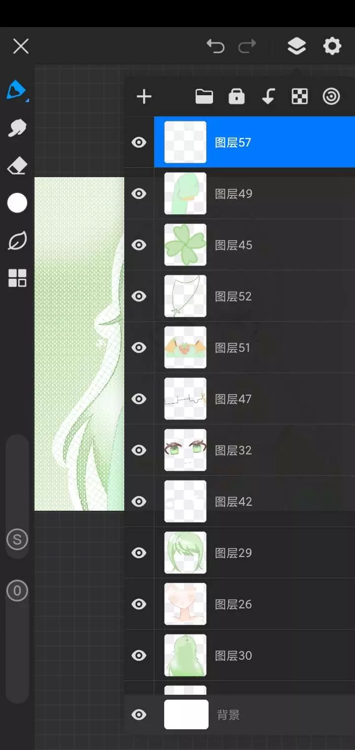
Task: Toggle visibility of 图层32 eyes layer
Action: click(x=139, y=450)
